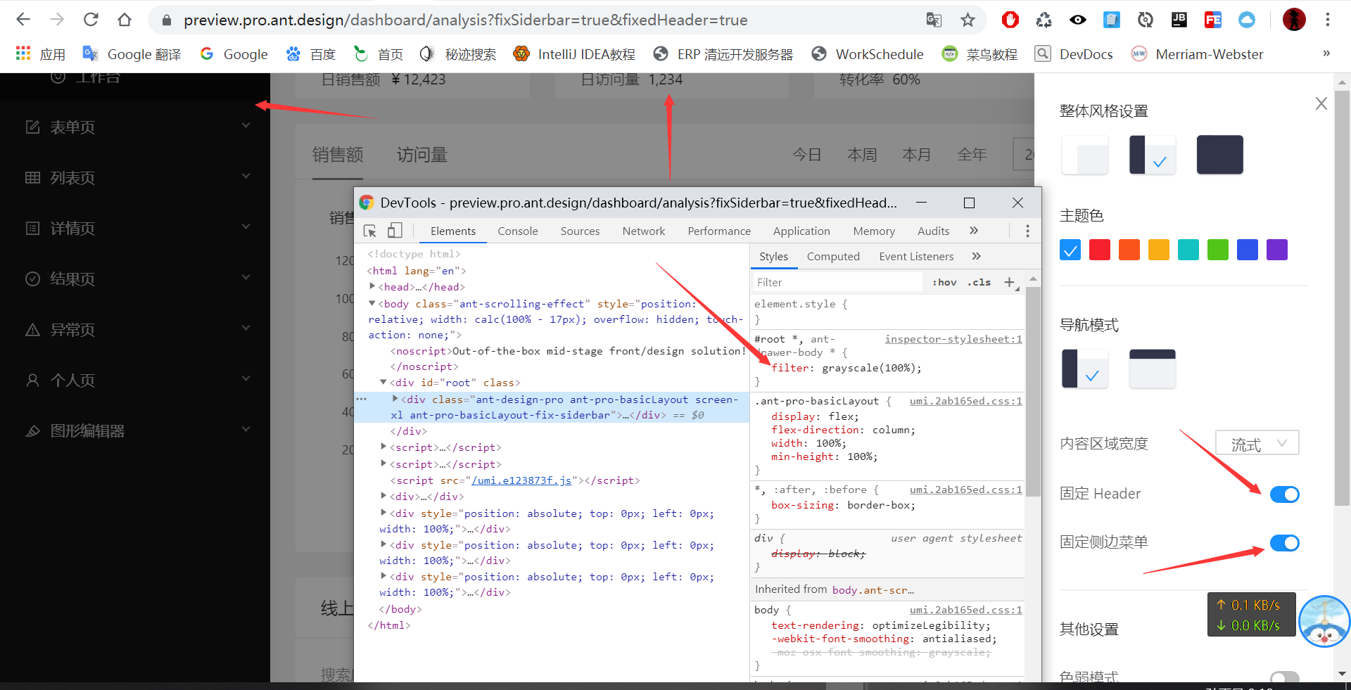This screenshot has height=690, width=1351.
Task: Click the Styles pane vertical scrollbar
Action: [1033, 392]
